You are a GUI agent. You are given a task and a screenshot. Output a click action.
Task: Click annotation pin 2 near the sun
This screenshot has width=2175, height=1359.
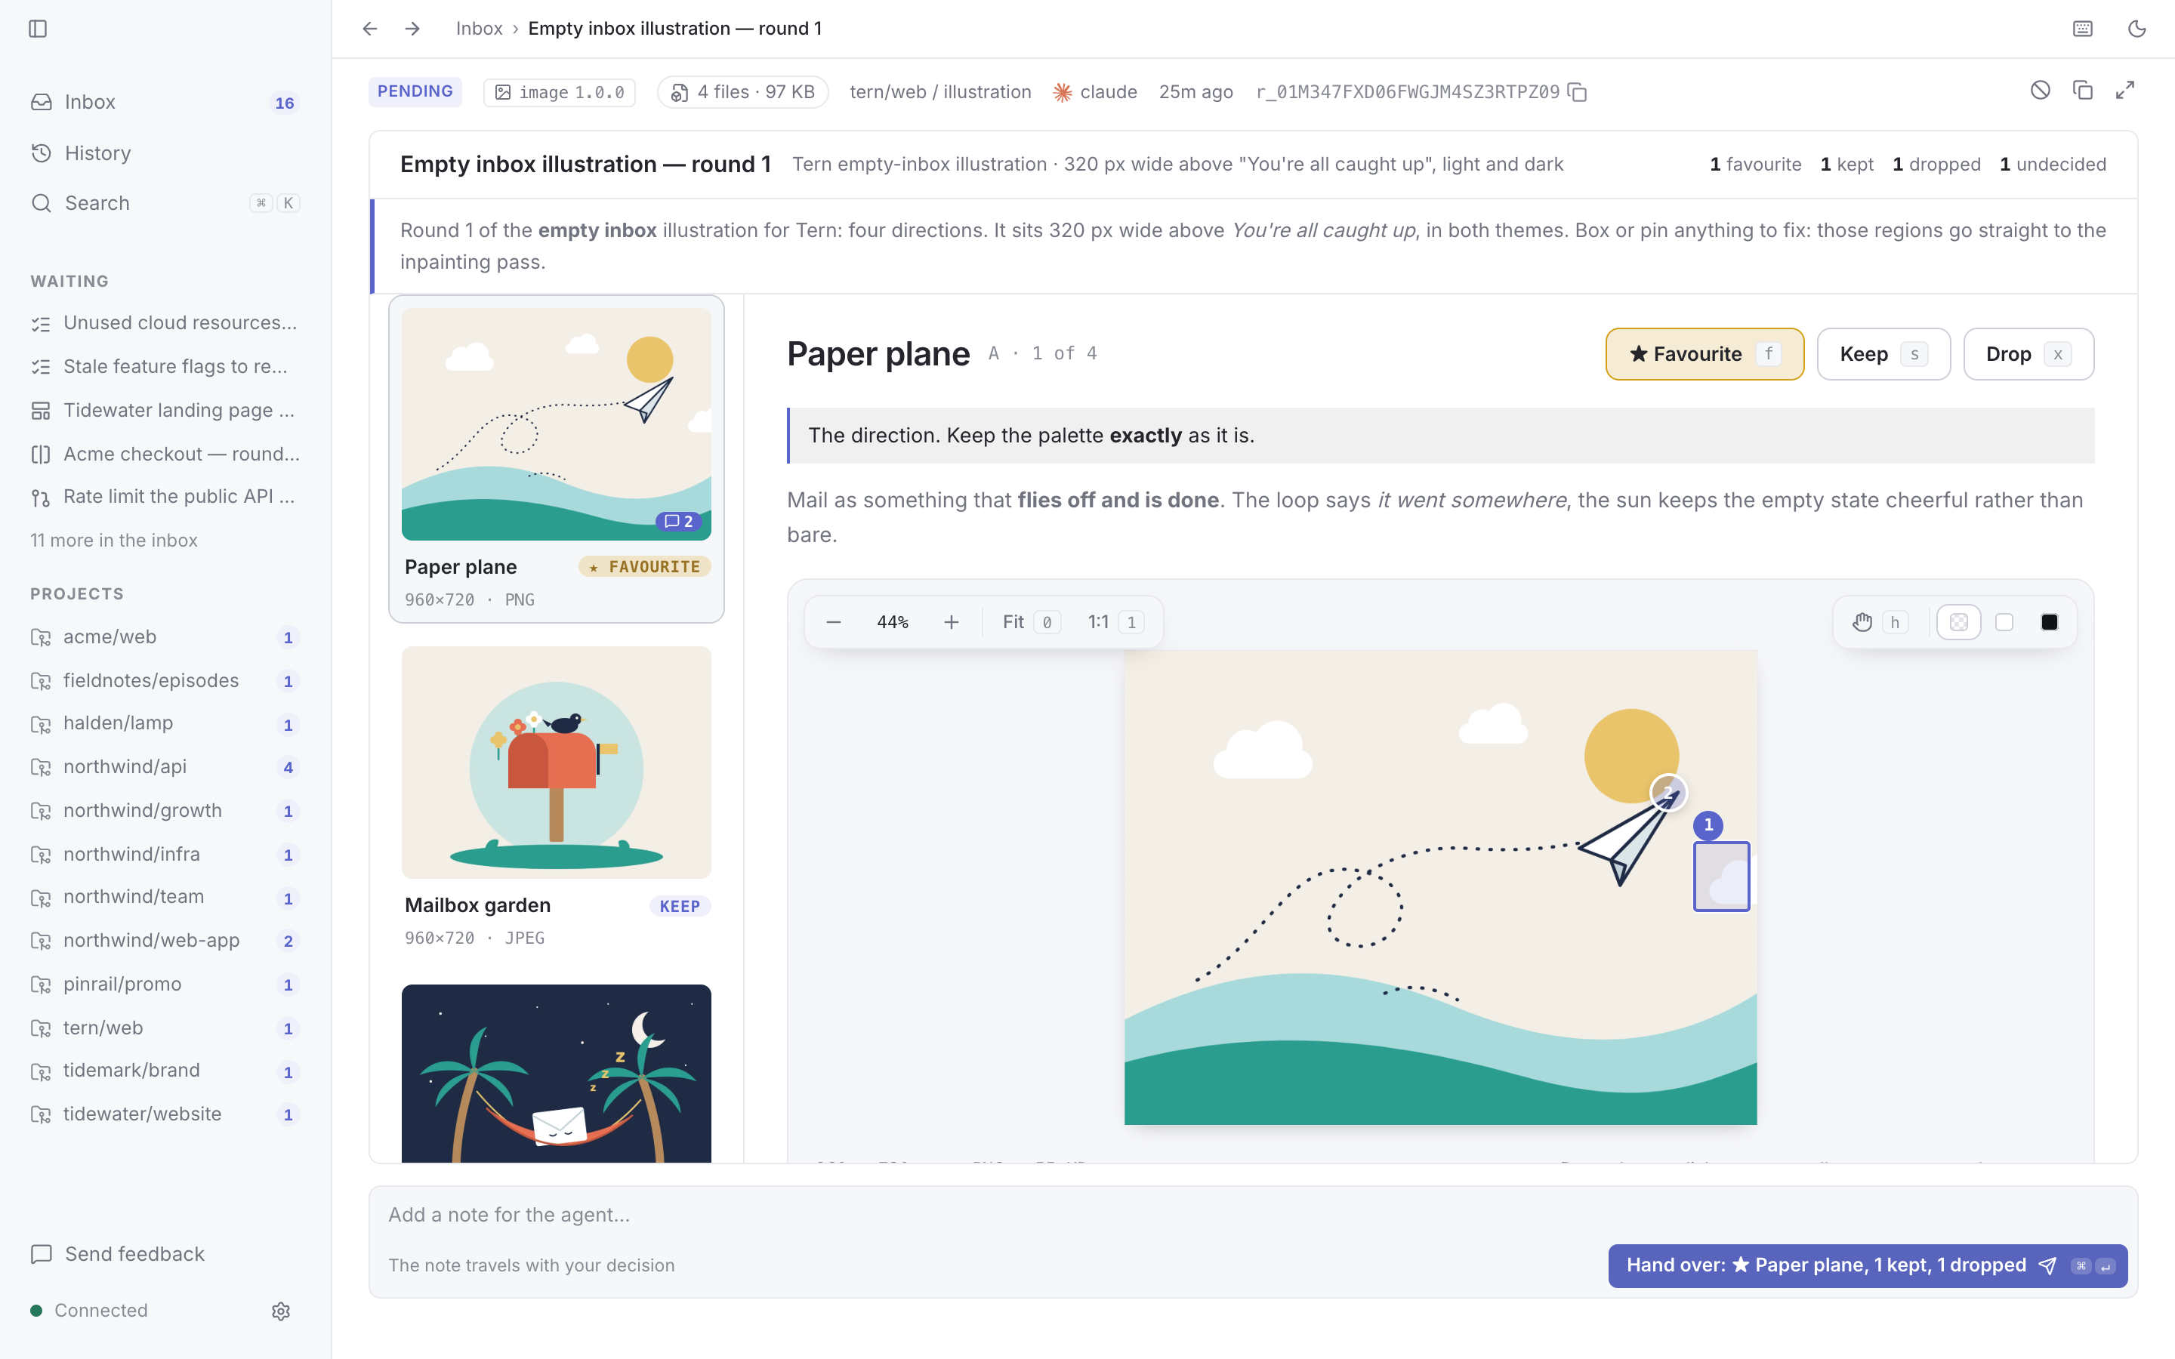click(1668, 793)
